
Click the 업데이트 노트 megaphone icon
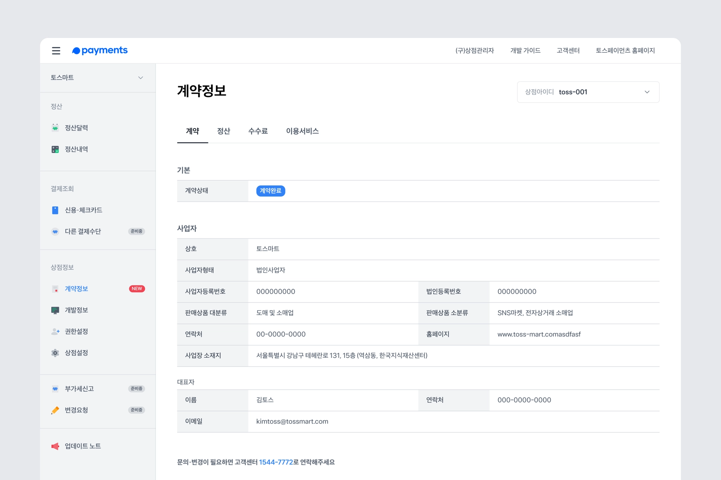(x=55, y=446)
